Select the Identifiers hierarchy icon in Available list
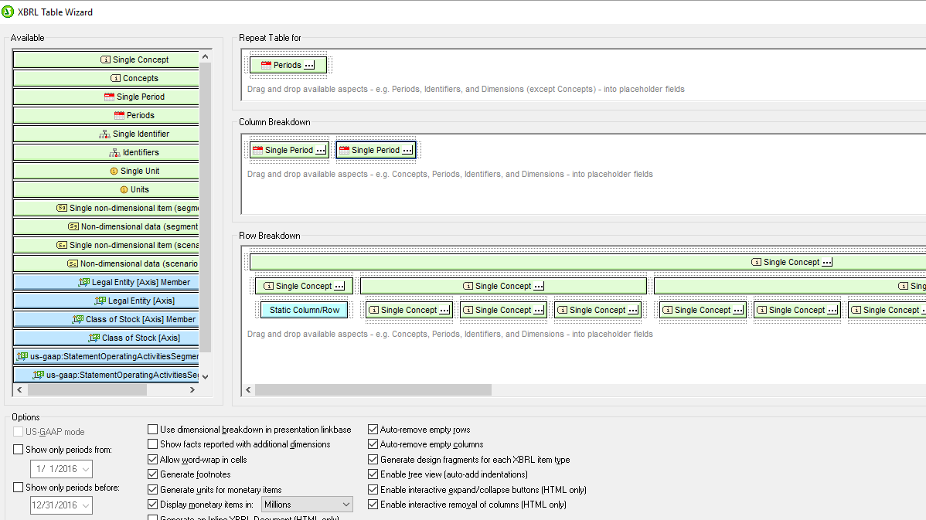 click(x=114, y=152)
